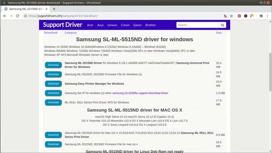The width and height of the screenshot is (272, 153).
Task: Open the Support Driver home logo
Action: tap(62, 25)
